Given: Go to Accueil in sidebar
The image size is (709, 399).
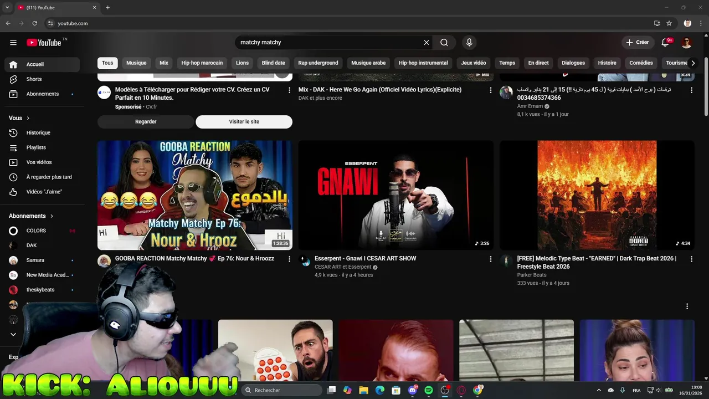Looking at the screenshot, I should 42,64.
